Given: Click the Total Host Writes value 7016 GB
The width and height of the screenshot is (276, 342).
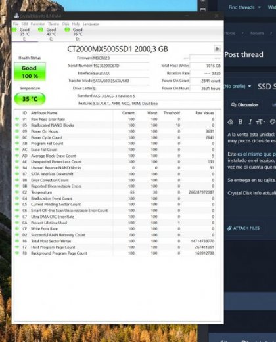Looking at the screenshot, I should (x=205, y=66).
